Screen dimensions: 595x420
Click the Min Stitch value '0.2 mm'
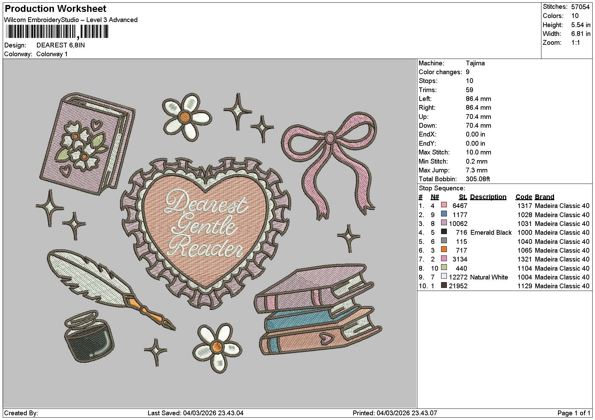(477, 162)
